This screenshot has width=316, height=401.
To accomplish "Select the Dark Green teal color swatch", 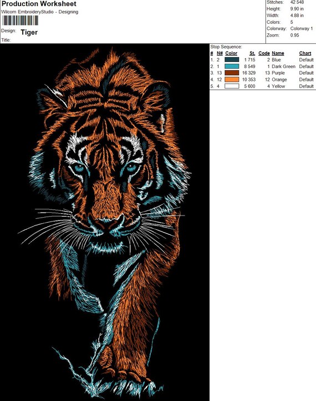I will coord(232,66).
